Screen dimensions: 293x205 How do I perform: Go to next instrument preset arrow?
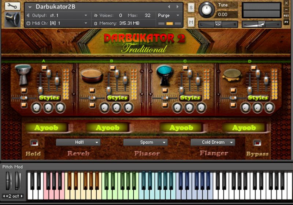[178, 7]
